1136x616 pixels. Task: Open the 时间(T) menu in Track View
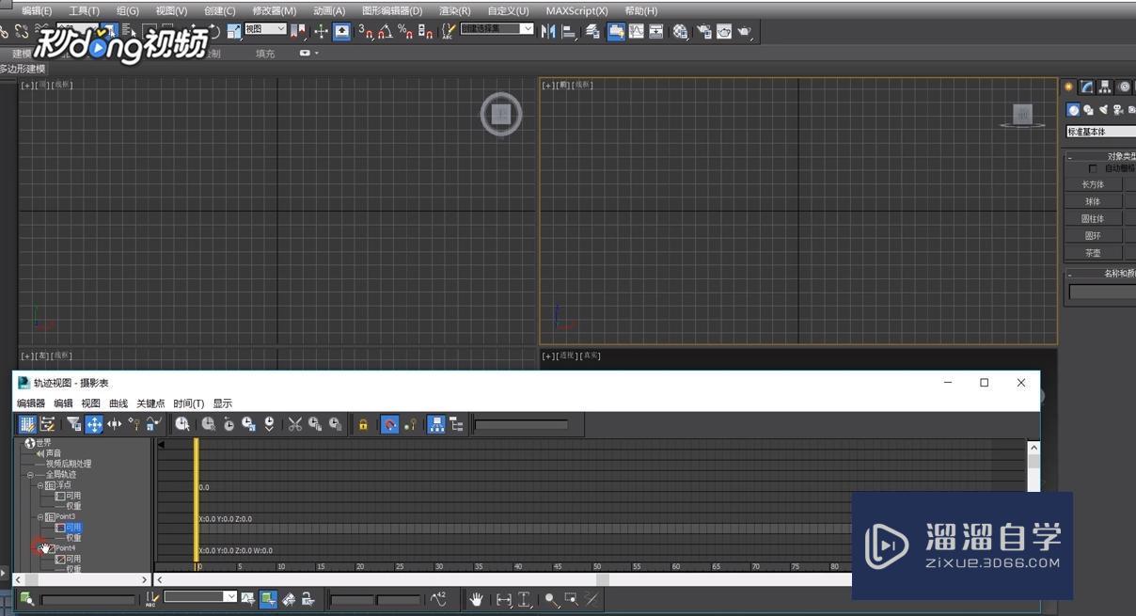[x=189, y=403]
